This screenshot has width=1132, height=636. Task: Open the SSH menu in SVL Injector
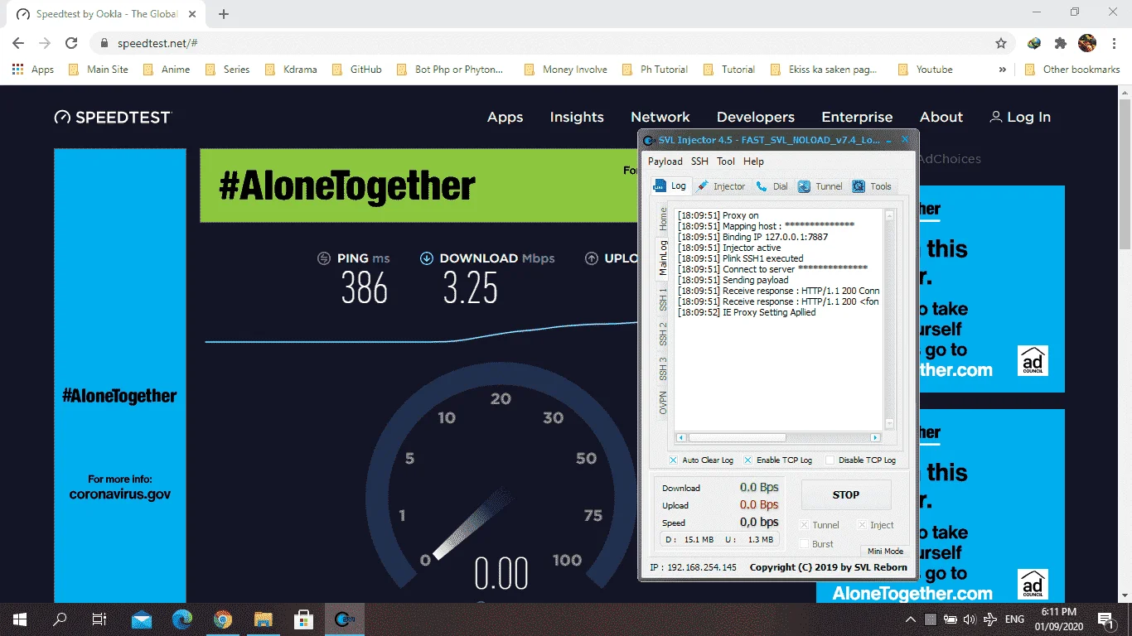pos(700,161)
